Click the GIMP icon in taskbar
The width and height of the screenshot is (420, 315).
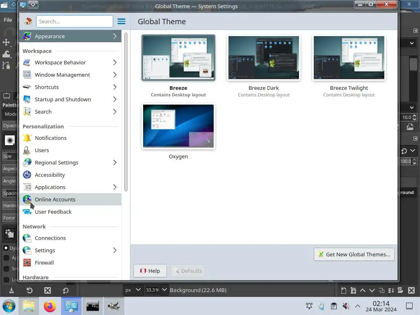[x=114, y=306]
